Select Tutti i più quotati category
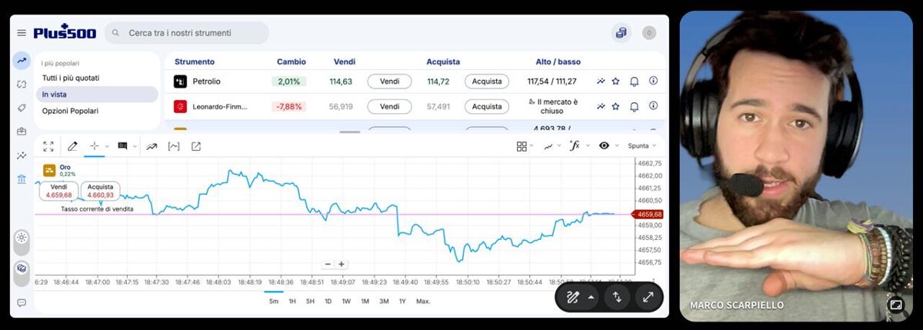This screenshot has height=330, width=923. pyautogui.click(x=71, y=78)
